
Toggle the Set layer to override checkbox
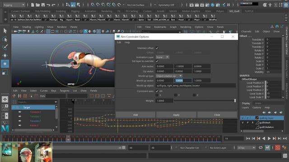pyautogui.click(x=157, y=61)
